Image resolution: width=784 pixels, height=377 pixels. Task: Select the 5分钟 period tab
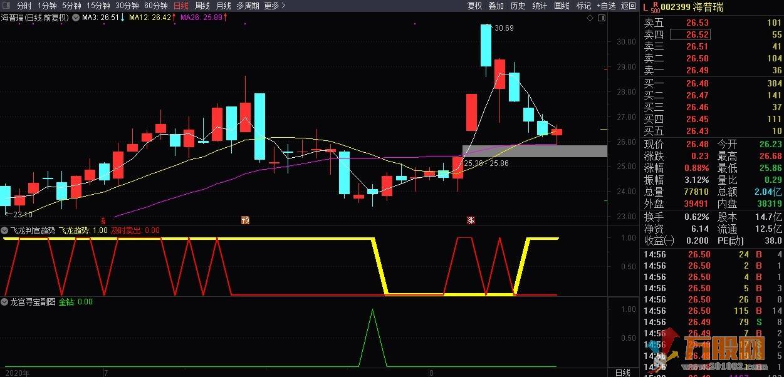pos(71,6)
